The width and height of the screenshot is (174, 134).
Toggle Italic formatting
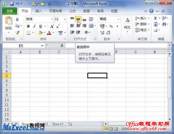pos(34,26)
